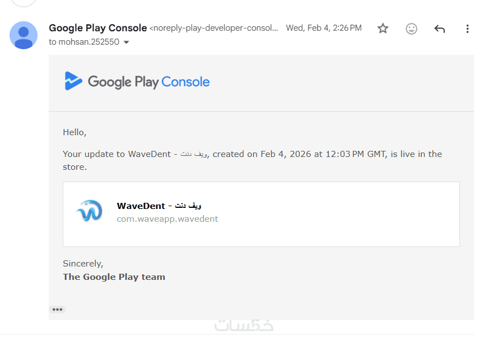Click the watermark logo at the bottom
The image size is (488, 338).
pos(244,326)
